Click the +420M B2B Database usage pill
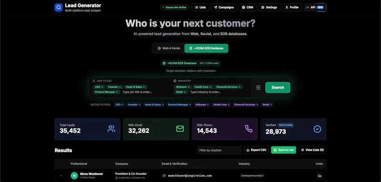This screenshot has height=182, width=381. click(190, 63)
